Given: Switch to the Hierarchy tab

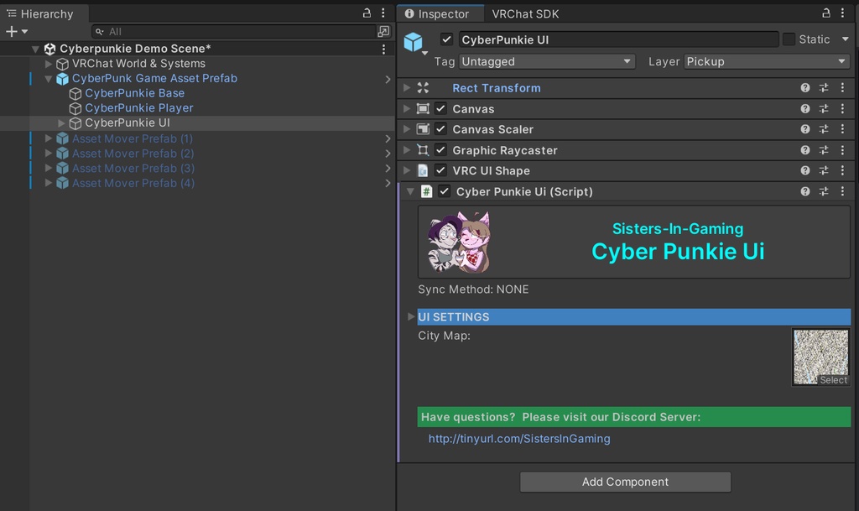Looking at the screenshot, I should pos(44,13).
